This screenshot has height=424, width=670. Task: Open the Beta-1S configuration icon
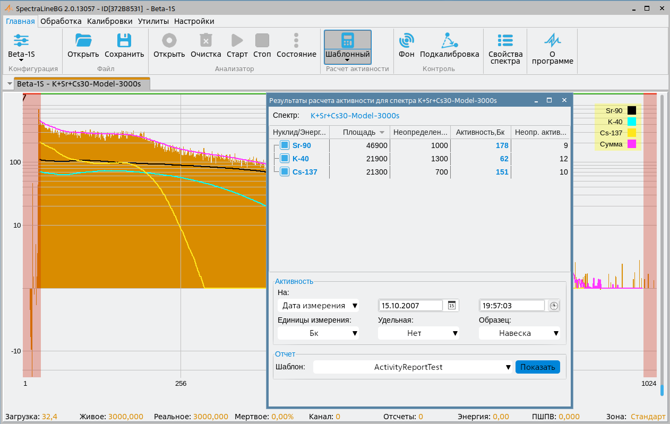[x=21, y=41]
